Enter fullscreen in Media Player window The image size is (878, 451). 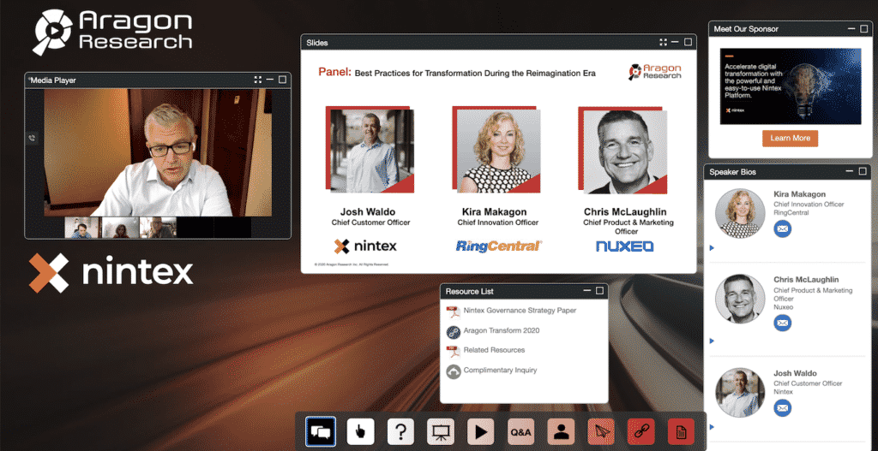point(257,80)
